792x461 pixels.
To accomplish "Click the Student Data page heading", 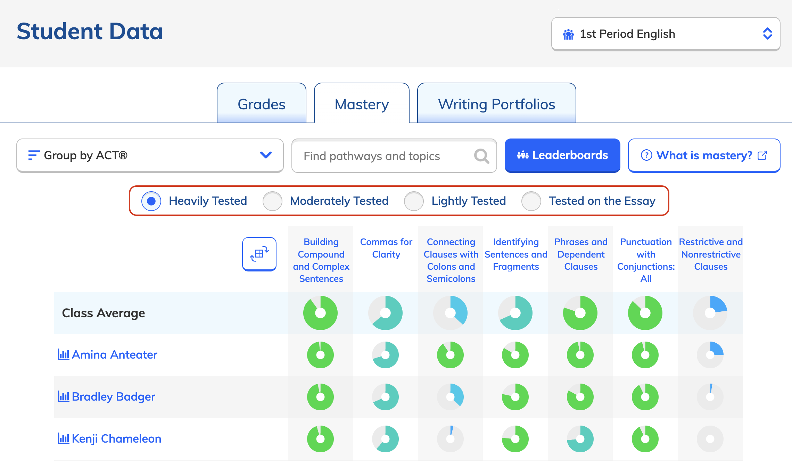I will (x=90, y=31).
